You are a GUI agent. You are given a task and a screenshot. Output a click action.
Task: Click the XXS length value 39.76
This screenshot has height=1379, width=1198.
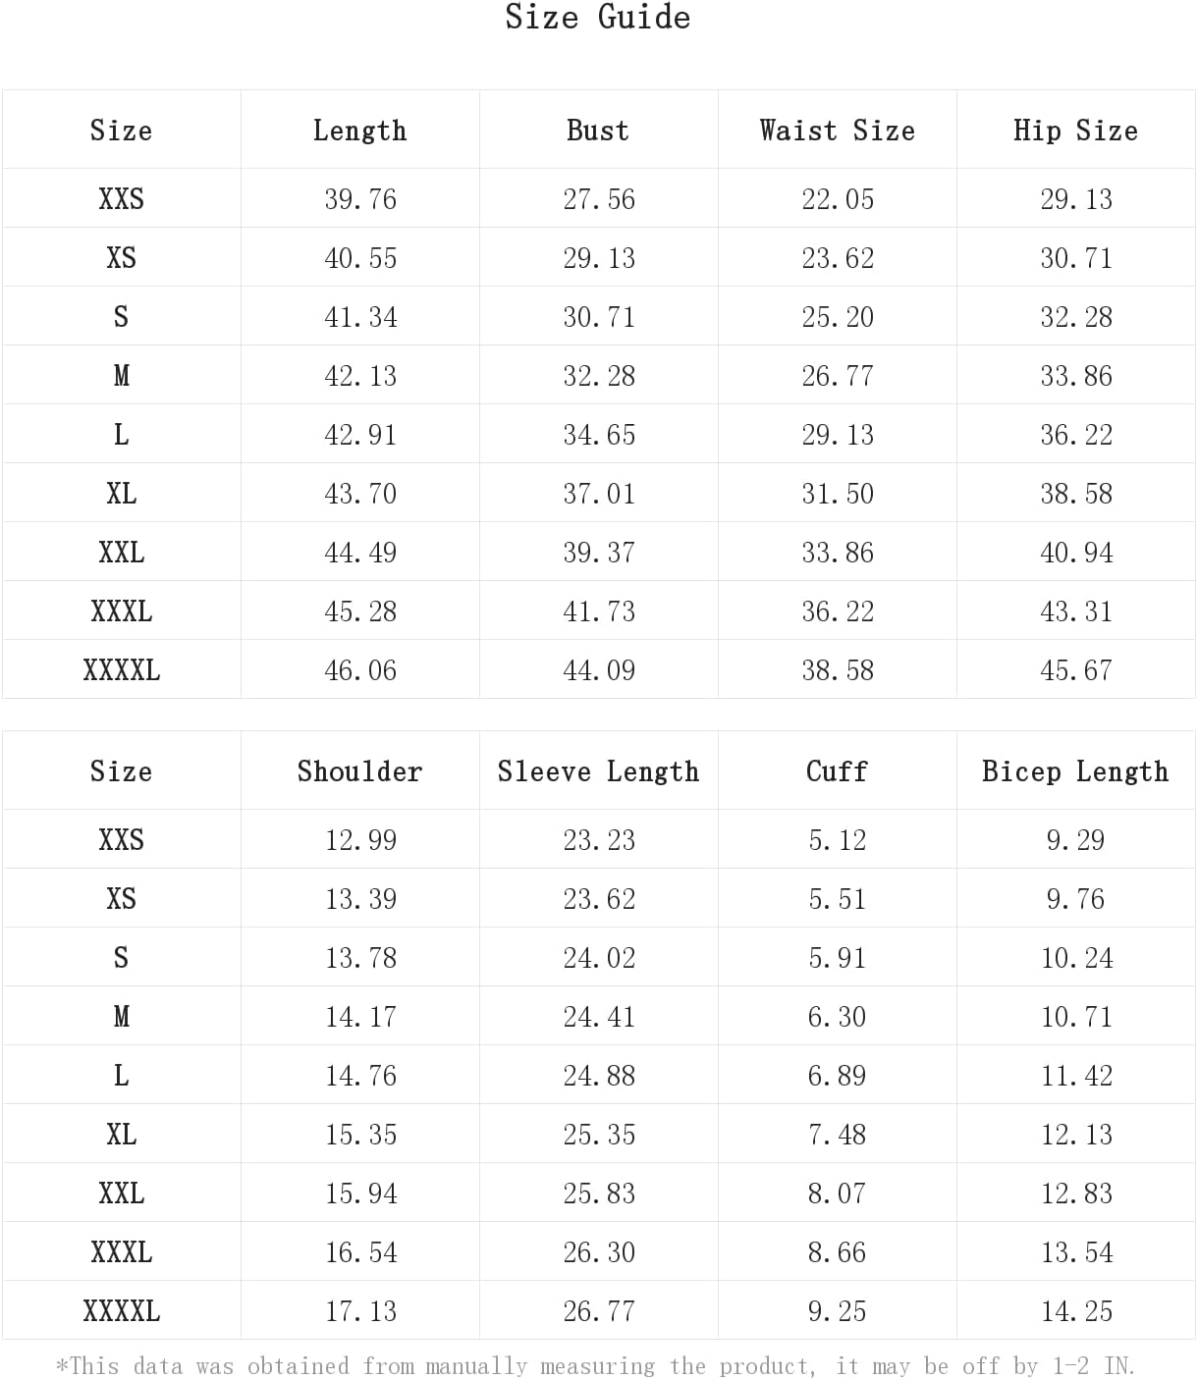360,199
